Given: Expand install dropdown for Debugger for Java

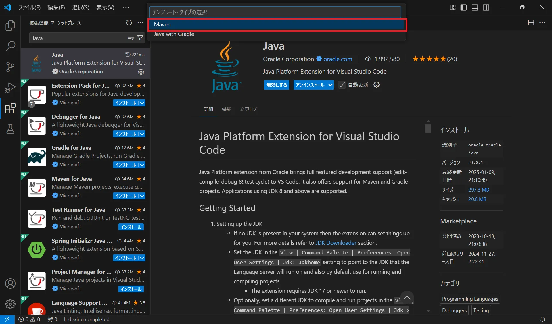Looking at the screenshot, I should click(142, 134).
